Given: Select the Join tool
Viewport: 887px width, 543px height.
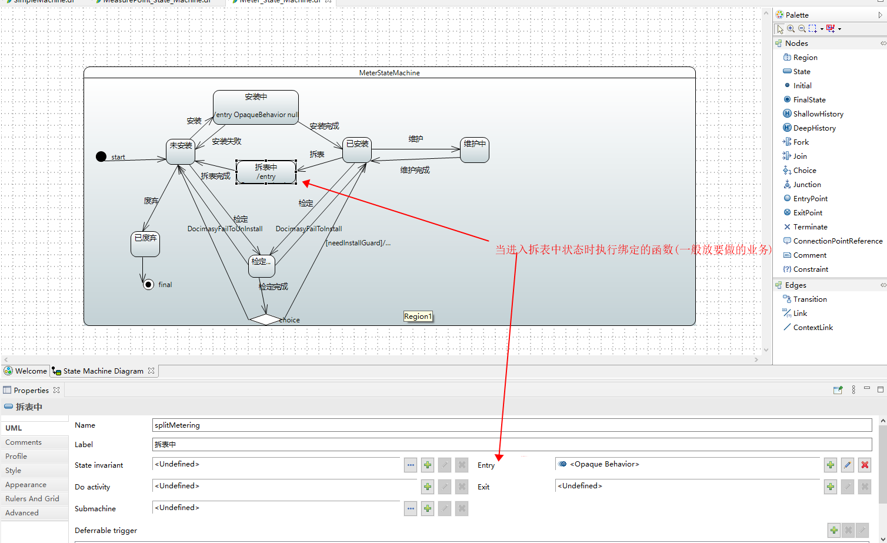Looking at the screenshot, I should tap(795, 156).
